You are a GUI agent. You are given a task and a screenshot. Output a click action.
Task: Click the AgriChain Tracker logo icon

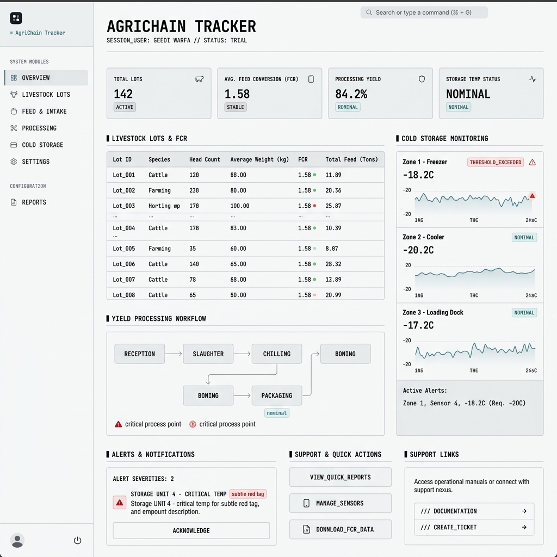click(x=16, y=18)
